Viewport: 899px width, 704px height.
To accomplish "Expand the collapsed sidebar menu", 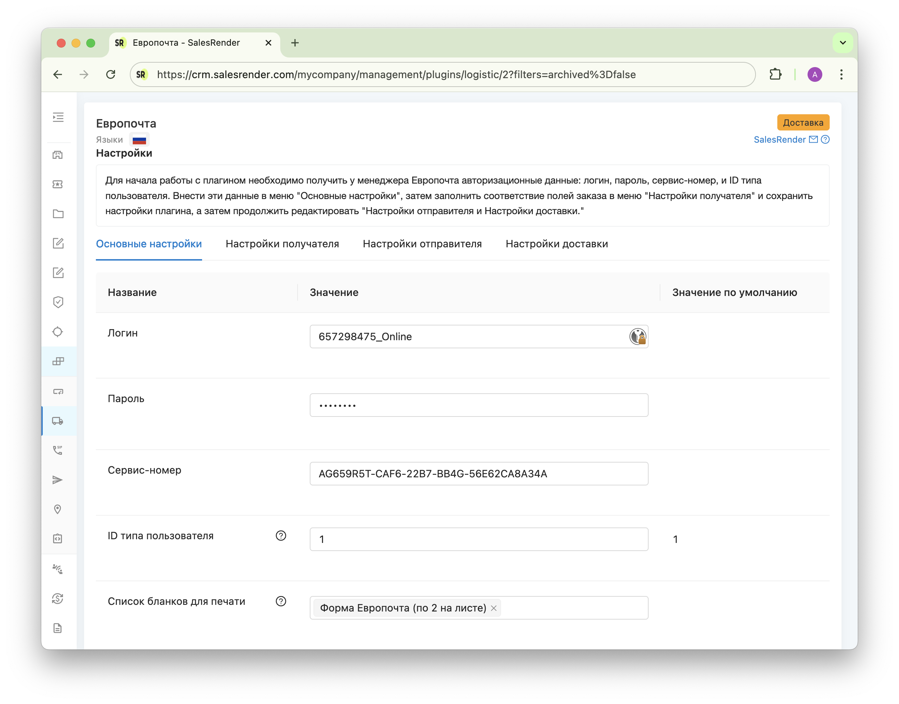I will coord(58,118).
